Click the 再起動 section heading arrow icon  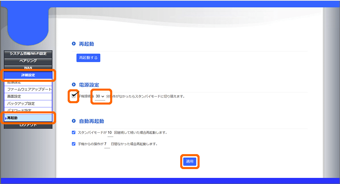[x=73, y=44]
